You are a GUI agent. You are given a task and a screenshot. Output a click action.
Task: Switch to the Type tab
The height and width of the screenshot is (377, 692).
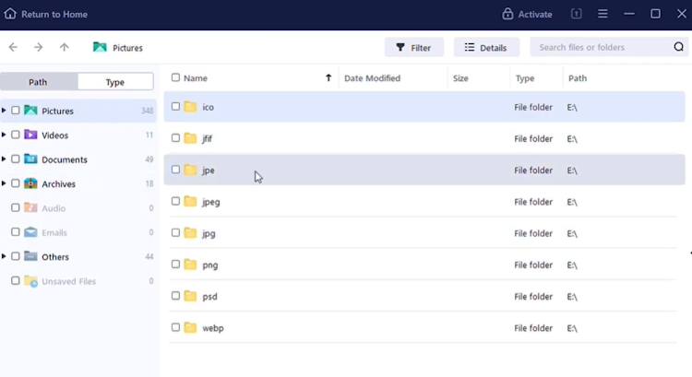pos(115,82)
